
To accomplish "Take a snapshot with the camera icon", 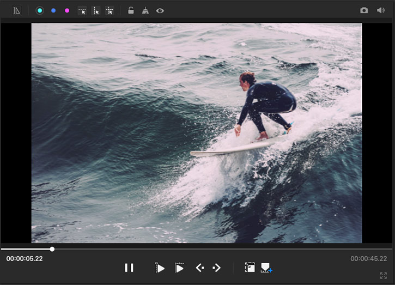I will click(x=364, y=10).
